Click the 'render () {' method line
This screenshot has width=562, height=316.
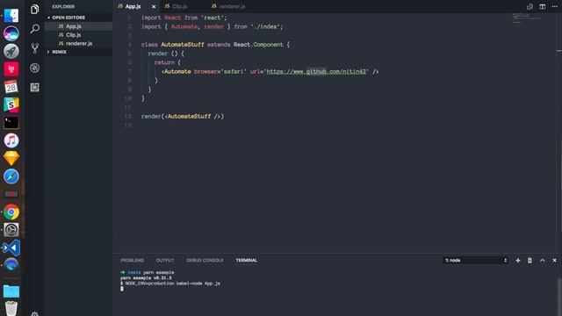click(x=166, y=54)
